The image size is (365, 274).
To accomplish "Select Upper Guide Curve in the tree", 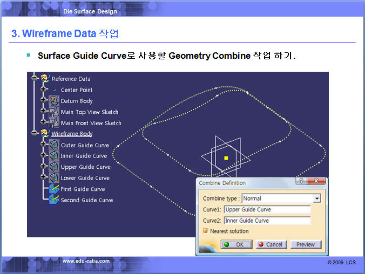I will tap(85, 167).
